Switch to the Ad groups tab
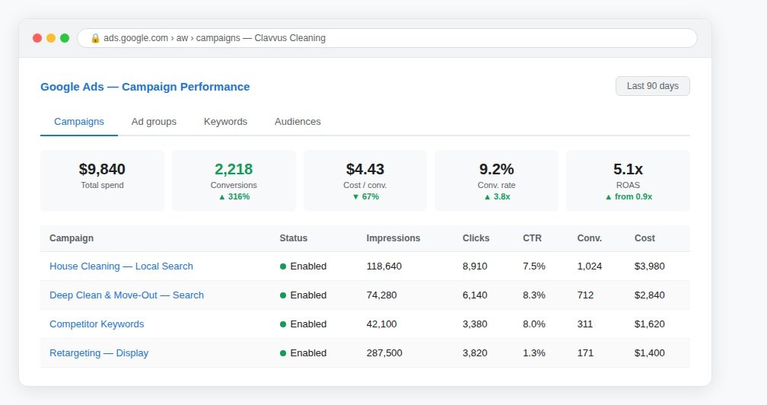 pyautogui.click(x=154, y=122)
